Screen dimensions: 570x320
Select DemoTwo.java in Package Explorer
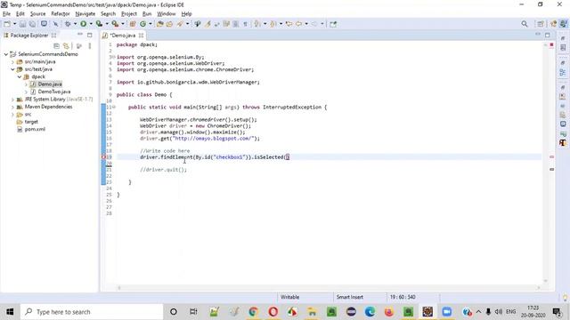[53, 92]
